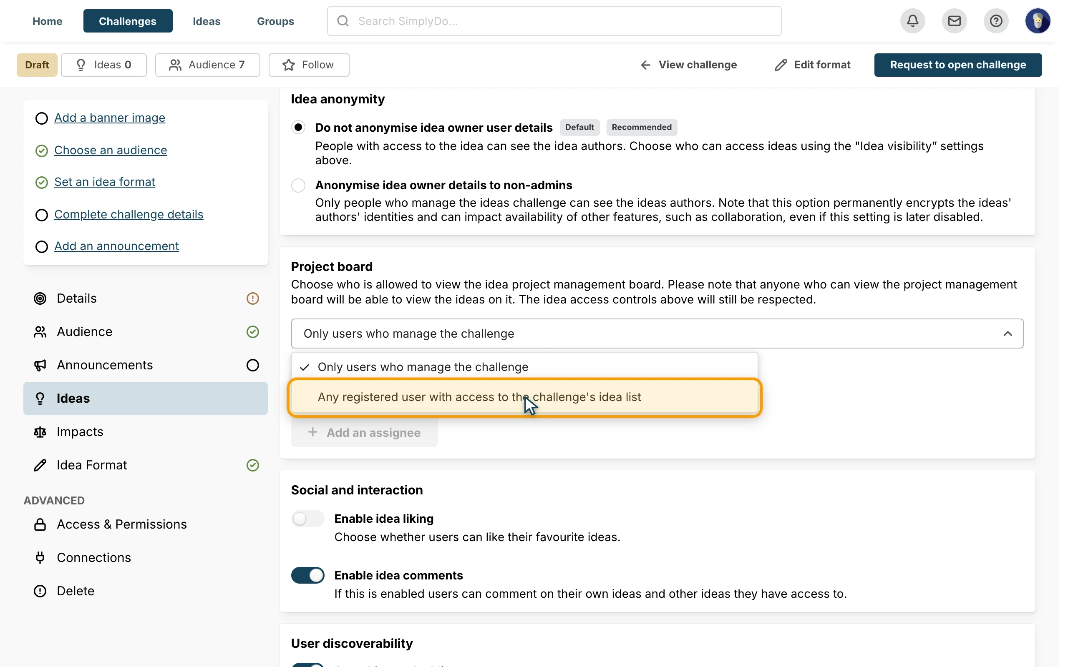The image size is (1068, 667).
Task: Click the Follow button
Action: coord(309,65)
